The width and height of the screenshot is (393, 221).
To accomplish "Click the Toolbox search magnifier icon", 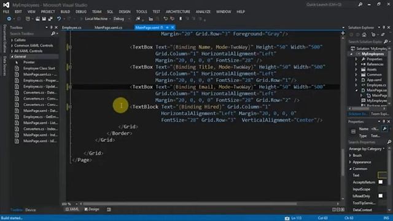I will pos(53,33).
